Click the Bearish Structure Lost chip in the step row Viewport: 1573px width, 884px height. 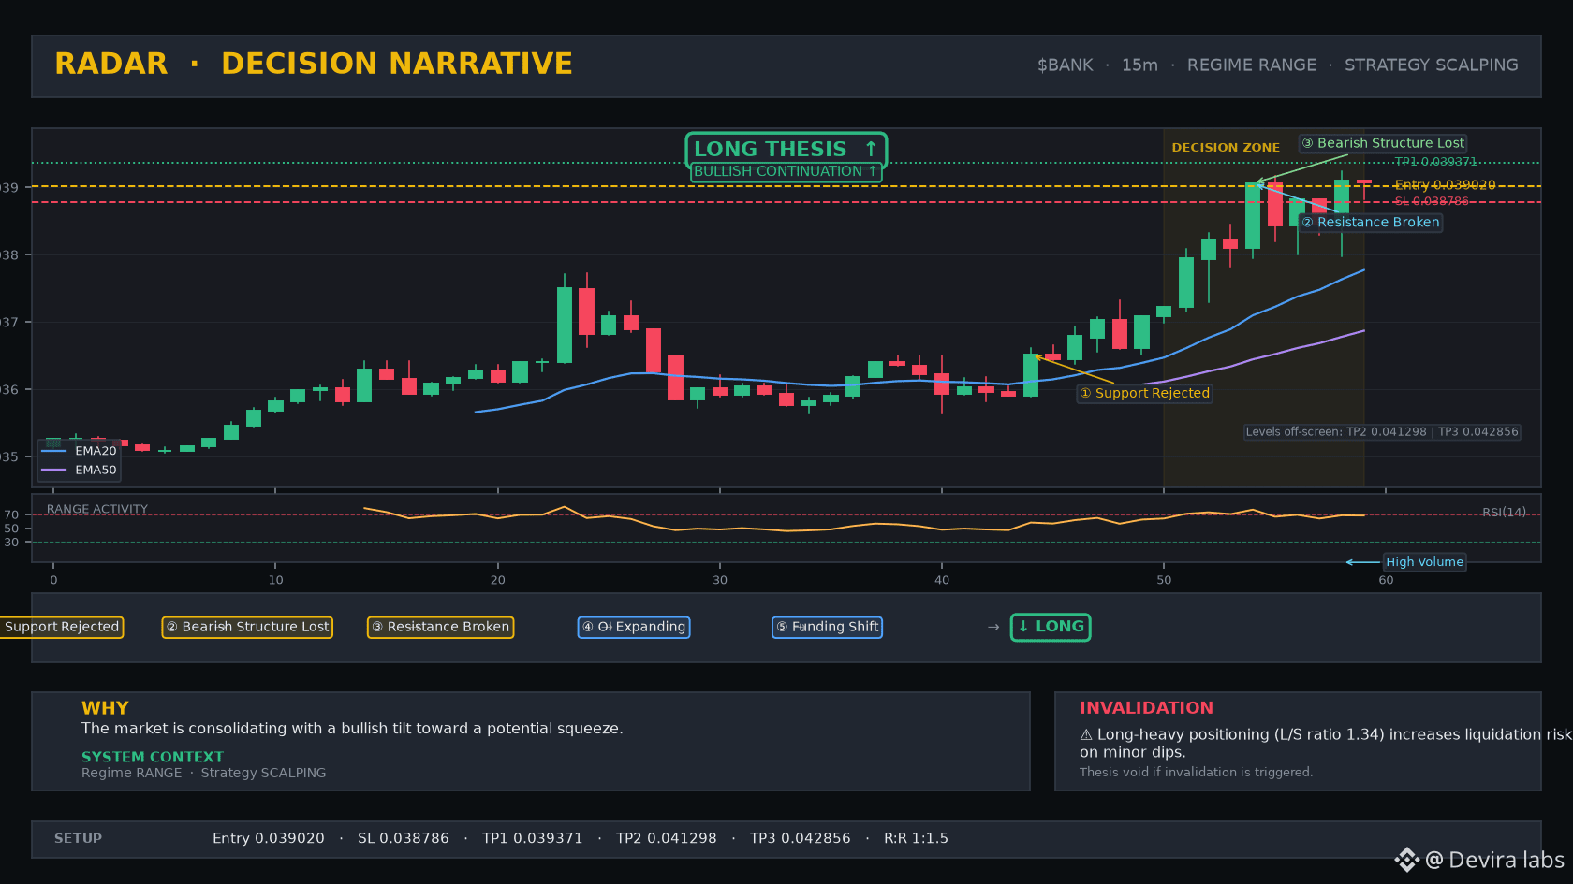tap(247, 627)
